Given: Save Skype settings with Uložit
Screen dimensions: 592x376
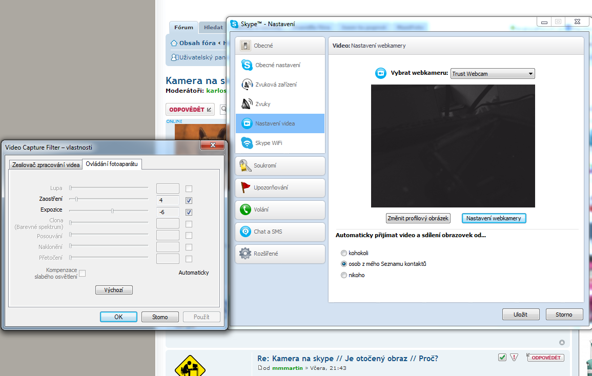Looking at the screenshot, I should pos(521,315).
